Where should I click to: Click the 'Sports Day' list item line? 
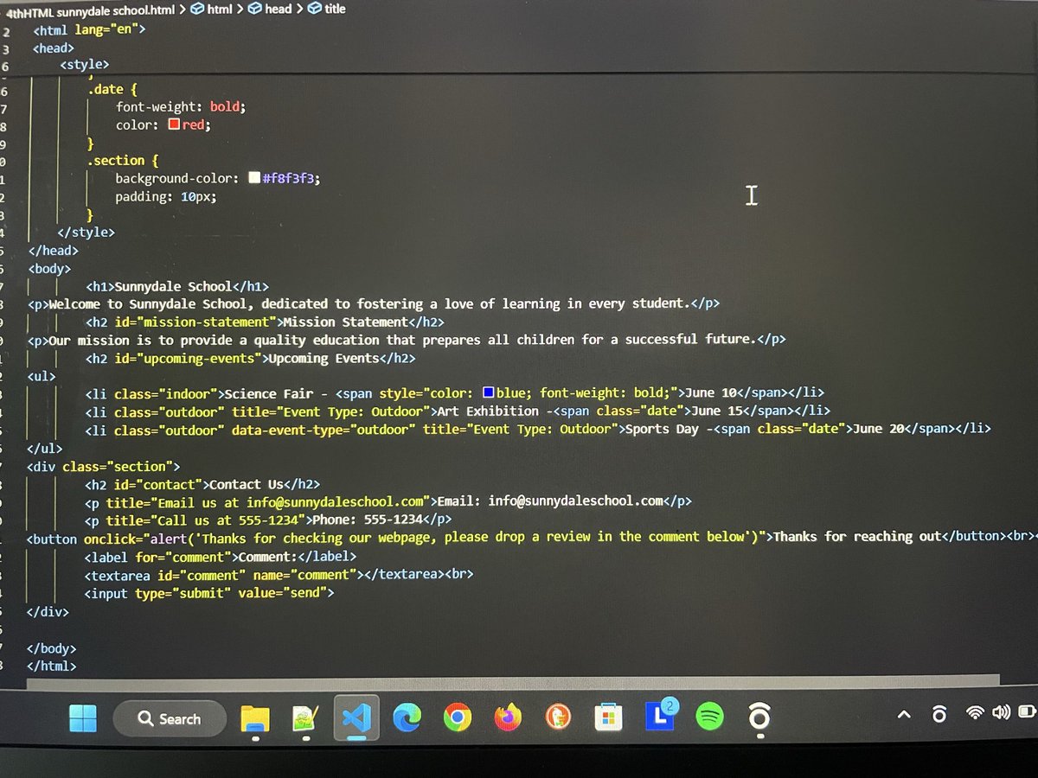click(x=538, y=429)
